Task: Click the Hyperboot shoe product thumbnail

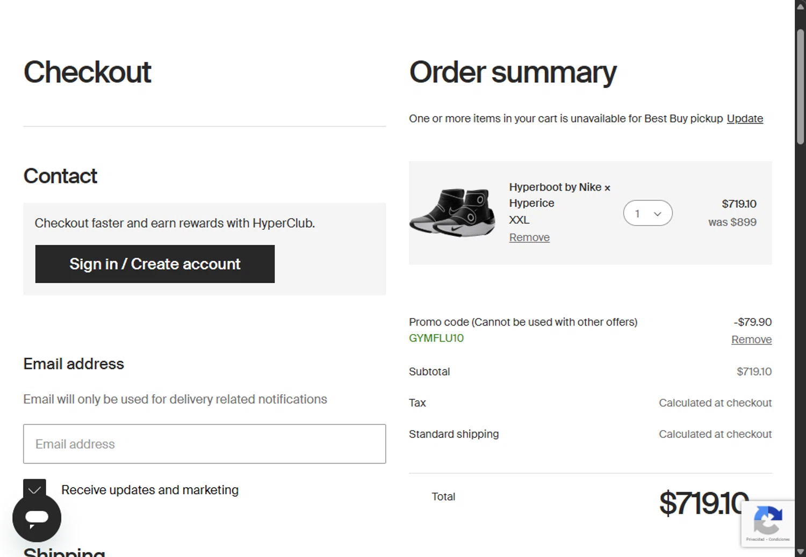Action: 453,213
